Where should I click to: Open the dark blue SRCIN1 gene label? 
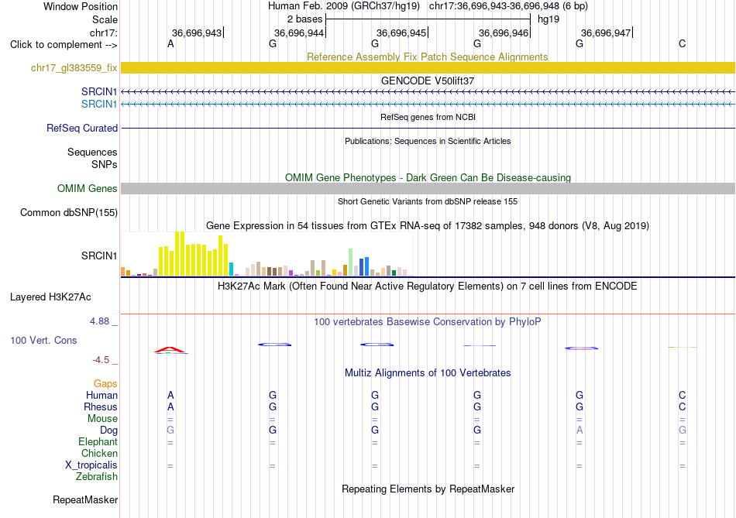(x=98, y=91)
